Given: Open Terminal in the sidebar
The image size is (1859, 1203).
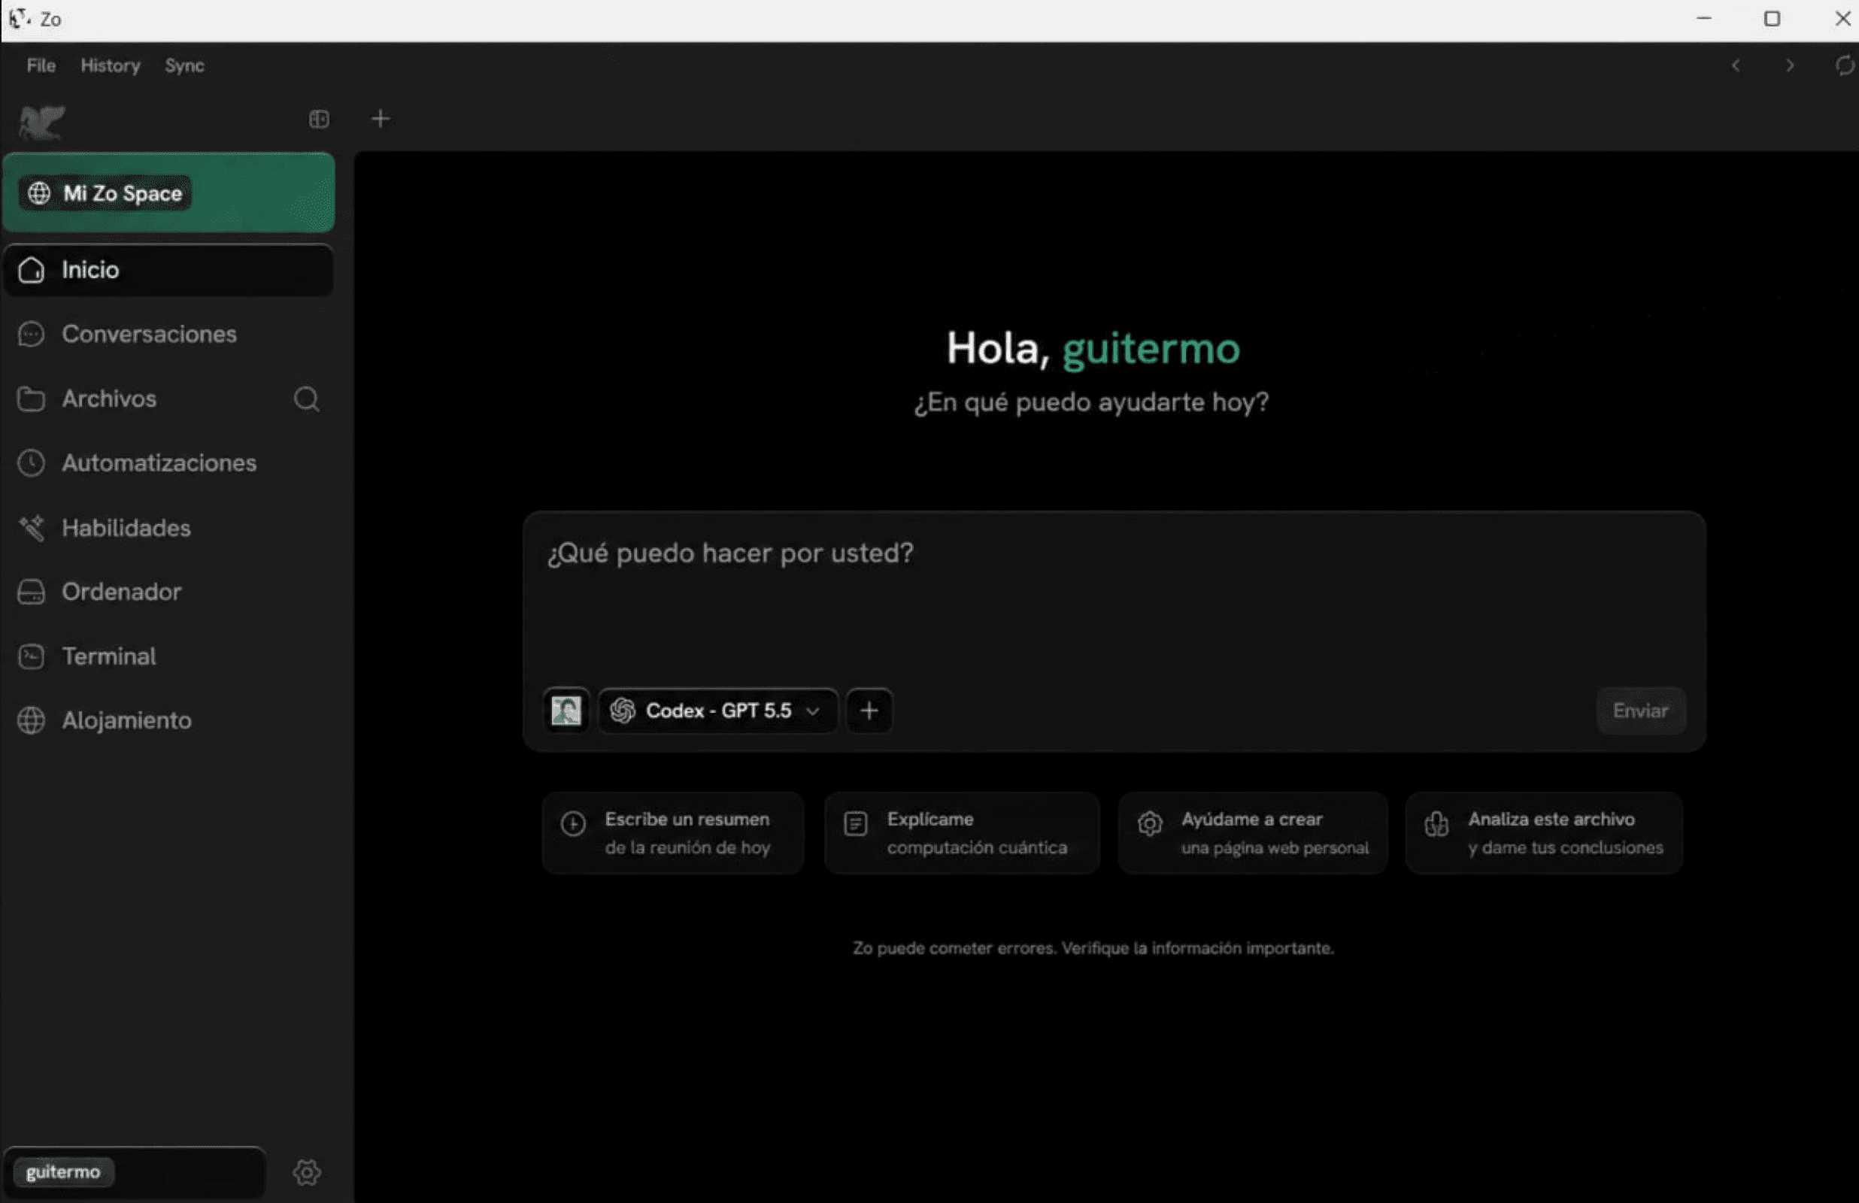Looking at the screenshot, I should point(168,656).
